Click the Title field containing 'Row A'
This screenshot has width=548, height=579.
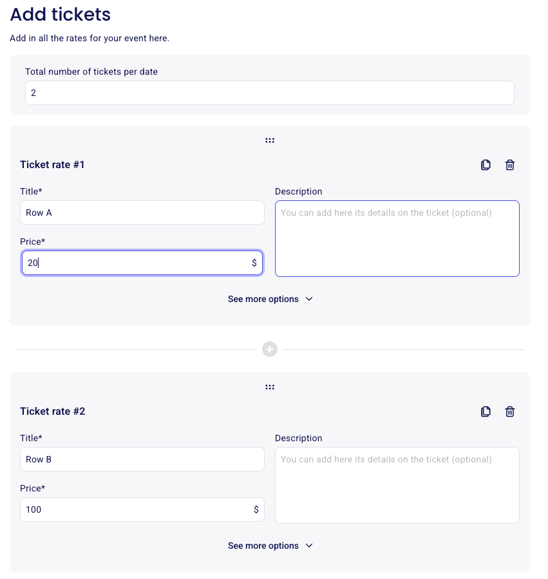[142, 213]
